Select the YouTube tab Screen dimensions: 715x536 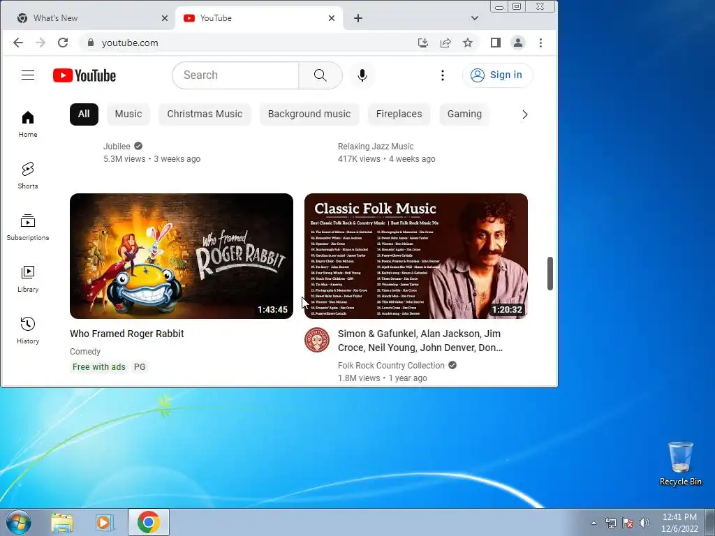click(x=258, y=18)
